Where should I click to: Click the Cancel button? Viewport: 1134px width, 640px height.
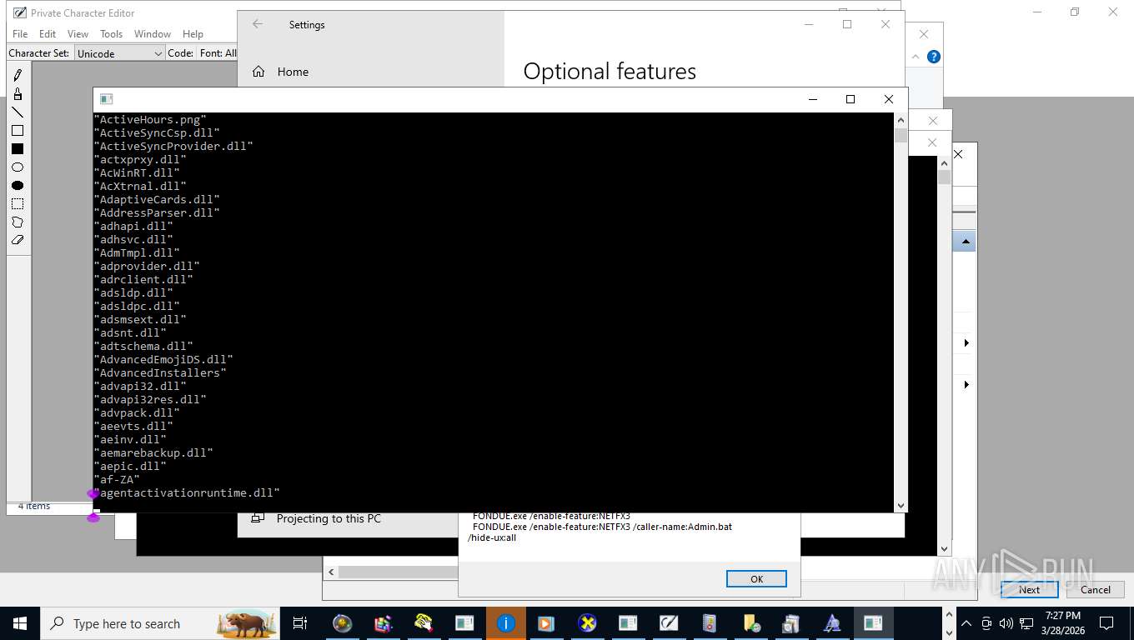1096,589
